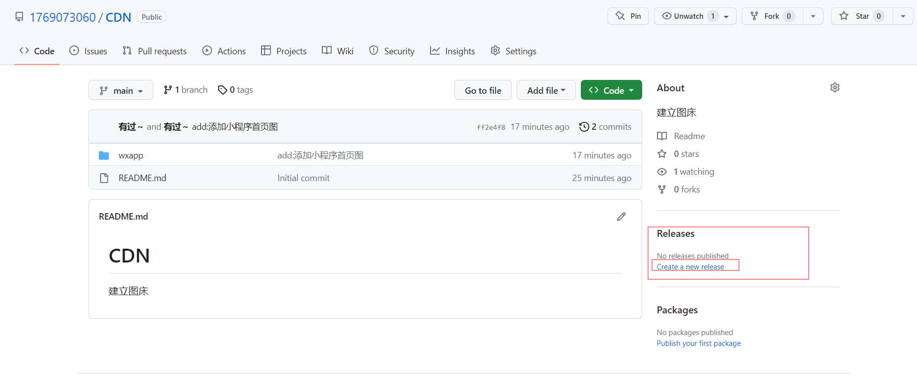The image size is (917, 376).
Task: View 1 watching in About
Action: click(694, 172)
